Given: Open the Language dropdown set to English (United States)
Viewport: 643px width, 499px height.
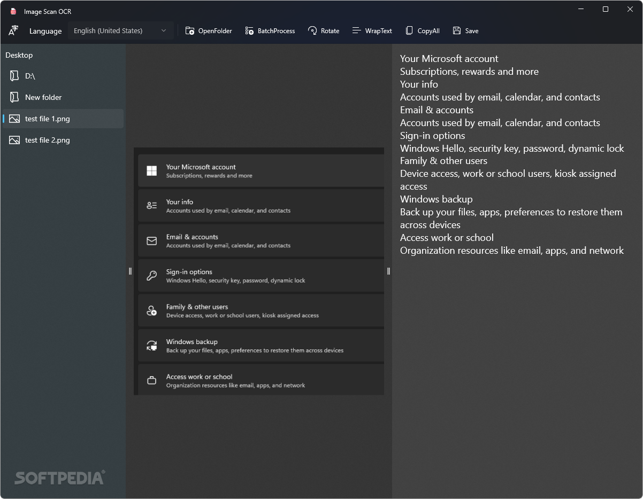Looking at the screenshot, I should tap(120, 30).
